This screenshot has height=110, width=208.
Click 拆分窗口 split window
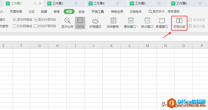point(147,23)
